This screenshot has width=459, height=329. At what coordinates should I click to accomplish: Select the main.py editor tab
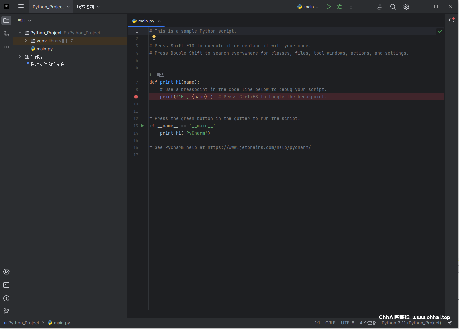pyautogui.click(x=146, y=21)
